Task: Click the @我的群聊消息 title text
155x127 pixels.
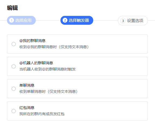Action: coord(33,41)
